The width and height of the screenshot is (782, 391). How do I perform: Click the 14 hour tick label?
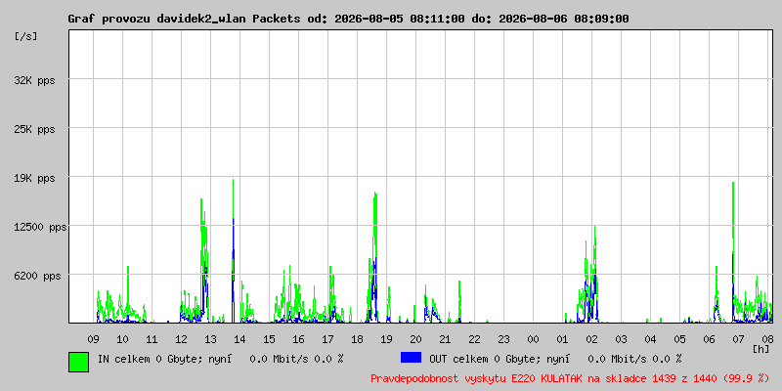pyautogui.click(x=239, y=339)
